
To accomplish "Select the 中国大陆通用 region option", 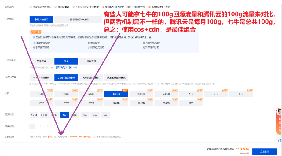I will tap(41, 20).
